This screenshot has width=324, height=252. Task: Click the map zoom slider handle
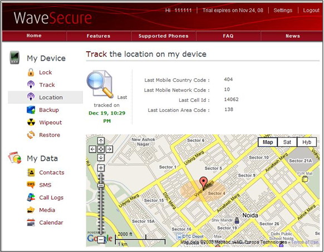pos(101,185)
